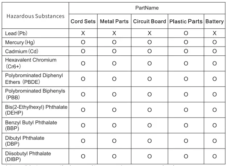Click the PartName table header
227x166 pixels.
(147, 7)
